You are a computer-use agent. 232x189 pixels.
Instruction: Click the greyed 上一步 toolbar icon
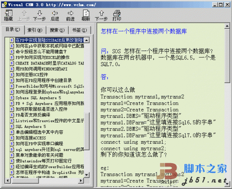[x=24, y=15]
